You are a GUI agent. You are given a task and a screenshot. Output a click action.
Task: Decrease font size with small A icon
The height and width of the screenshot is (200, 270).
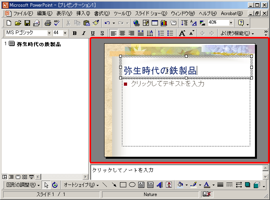(192, 33)
